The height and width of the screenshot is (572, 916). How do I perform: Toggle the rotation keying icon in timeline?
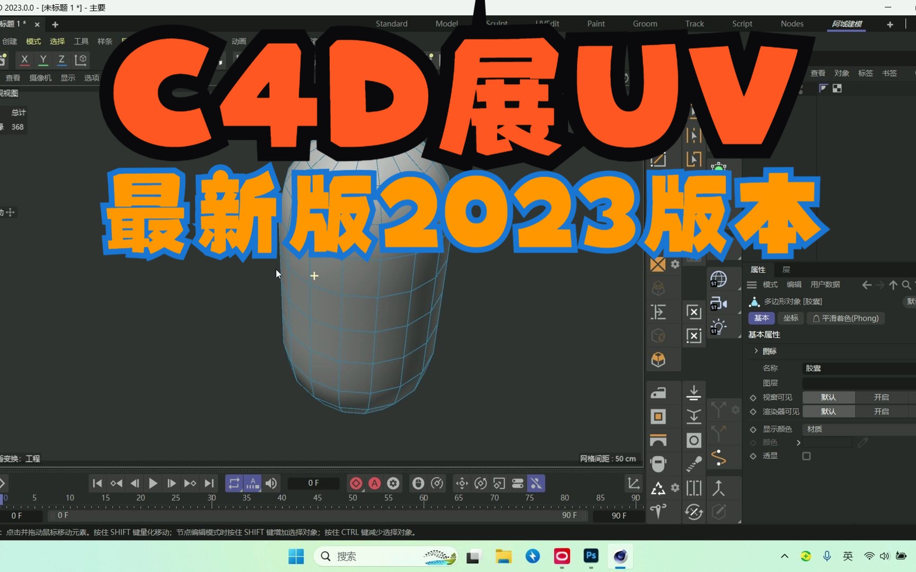[480, 483]
